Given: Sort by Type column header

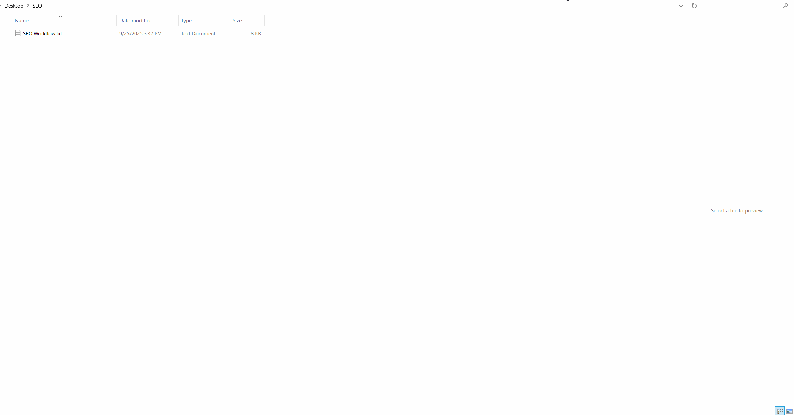Looking at the screenshot, I should (186, 21).
